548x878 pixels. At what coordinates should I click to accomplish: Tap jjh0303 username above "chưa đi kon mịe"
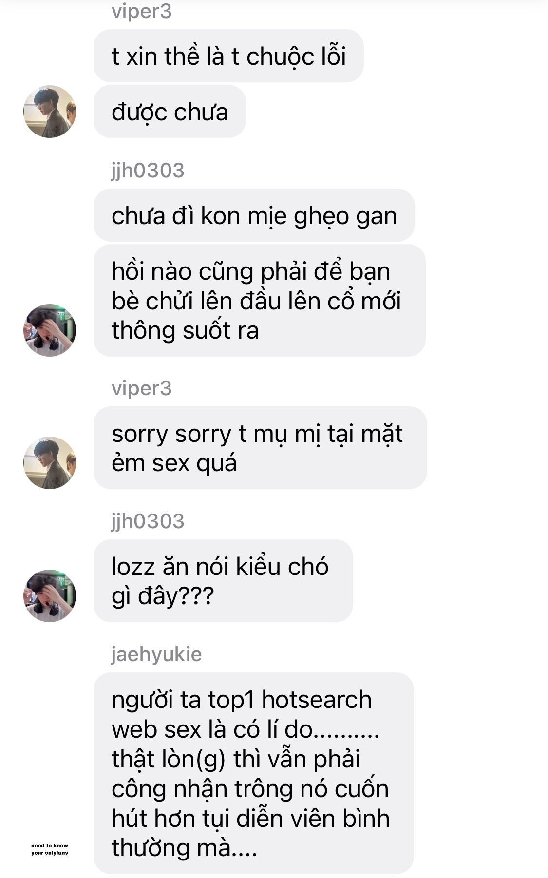pos(148,171)
